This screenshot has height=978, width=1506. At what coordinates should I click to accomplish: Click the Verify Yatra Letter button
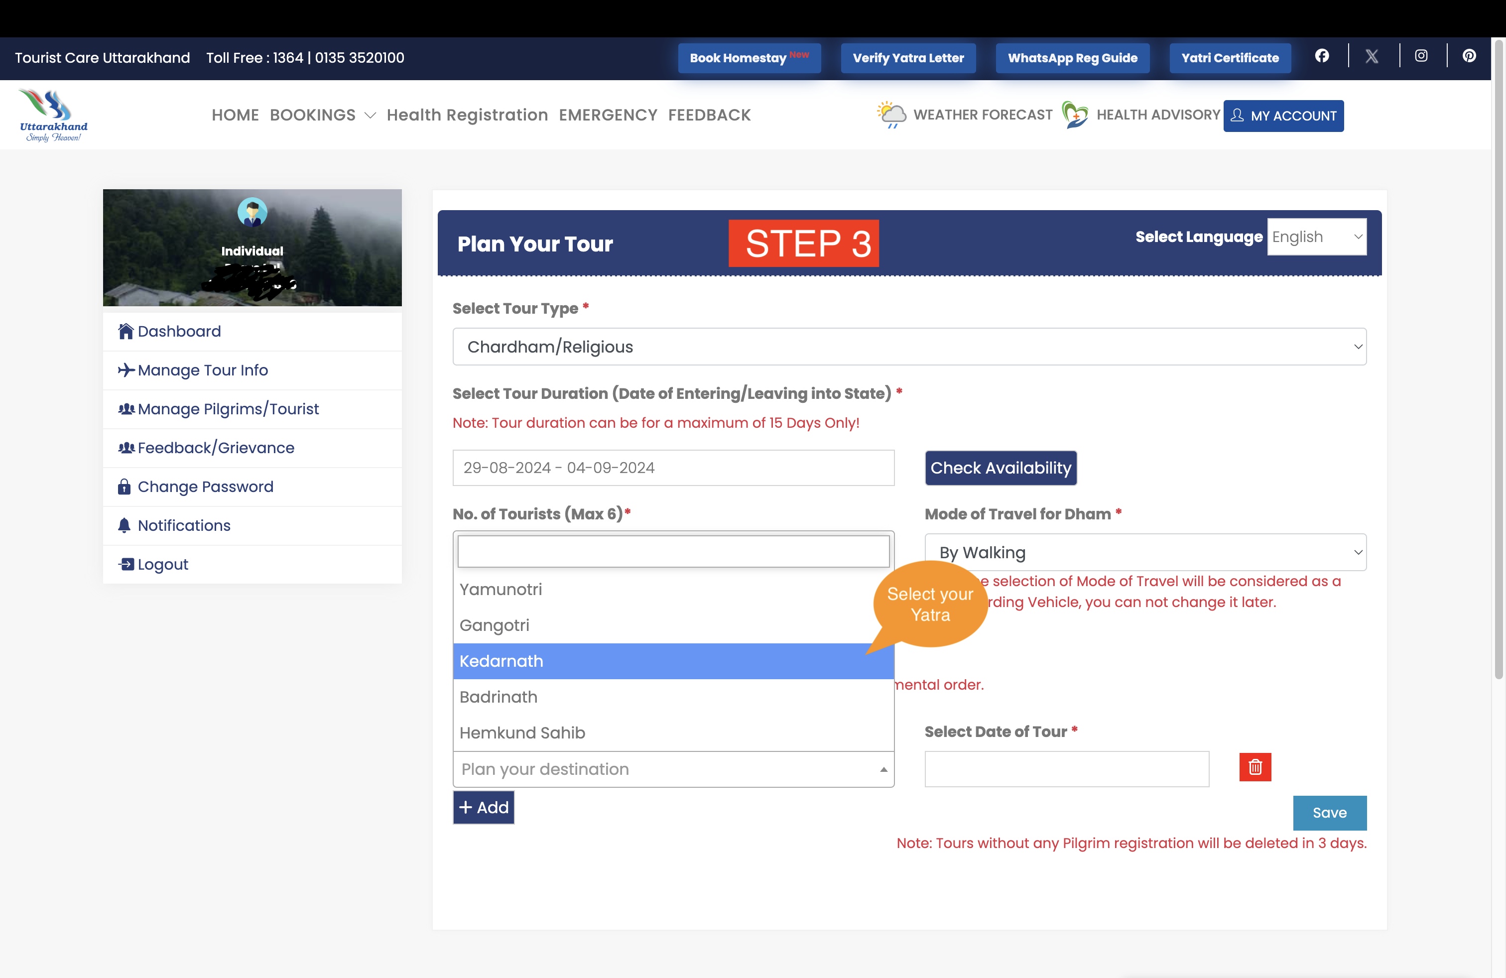coord(908,58)
